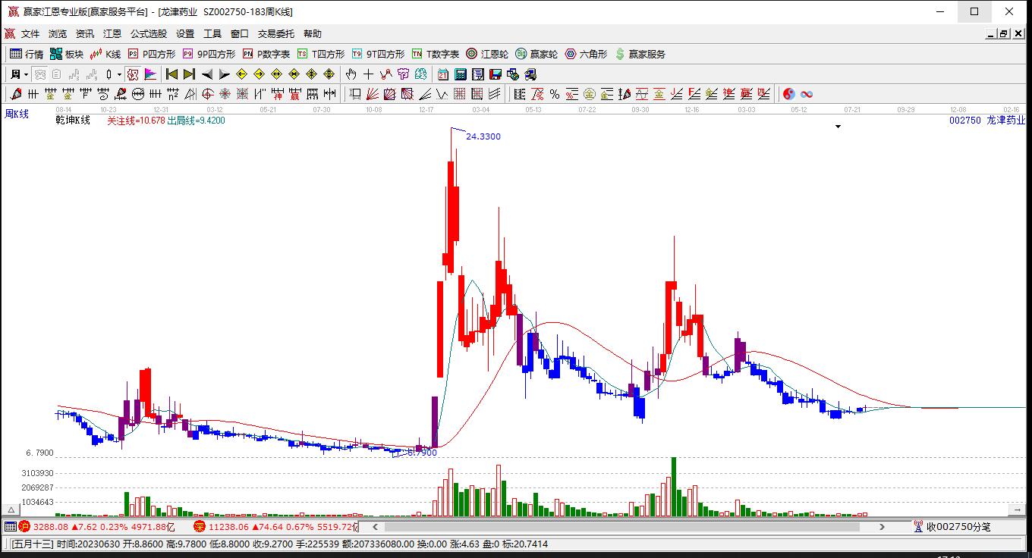
Task: Toggle the 权 adjustment button
Action: click(133, 74)
